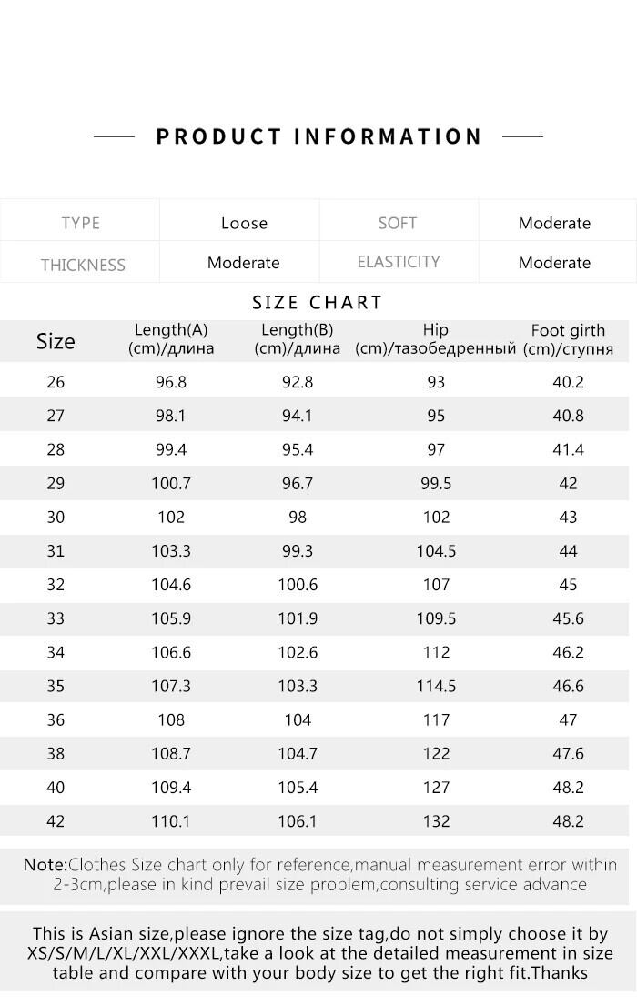The height and width of the screenshot is (1005, 637).
Task: Click the THICKNESS label cell
Action: coord(82,265)
